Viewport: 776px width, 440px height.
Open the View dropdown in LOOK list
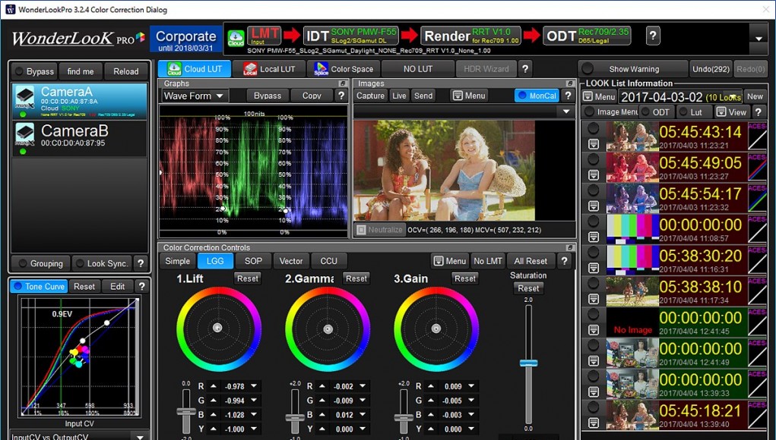pos(731,112)
